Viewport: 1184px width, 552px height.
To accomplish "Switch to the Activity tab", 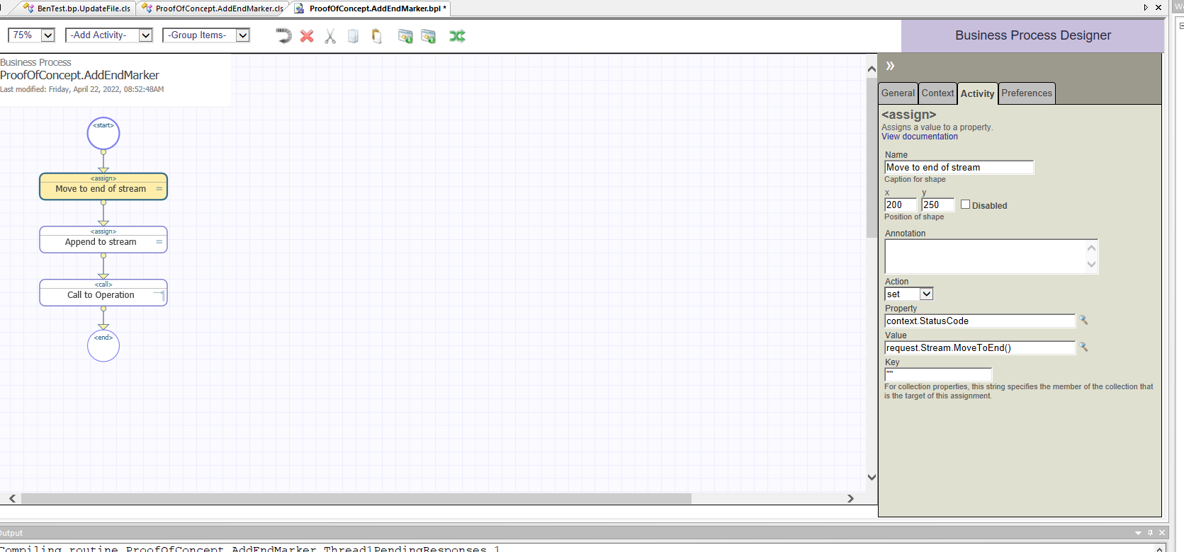I will (x=977, y=93).
